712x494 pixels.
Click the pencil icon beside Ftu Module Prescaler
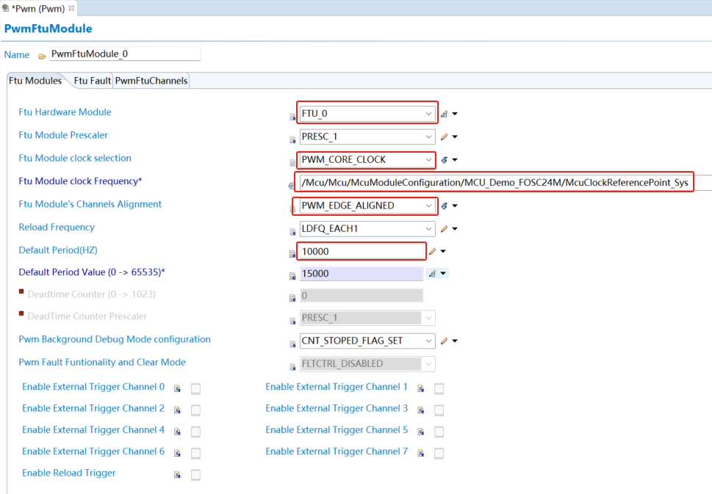click(444, 137)
